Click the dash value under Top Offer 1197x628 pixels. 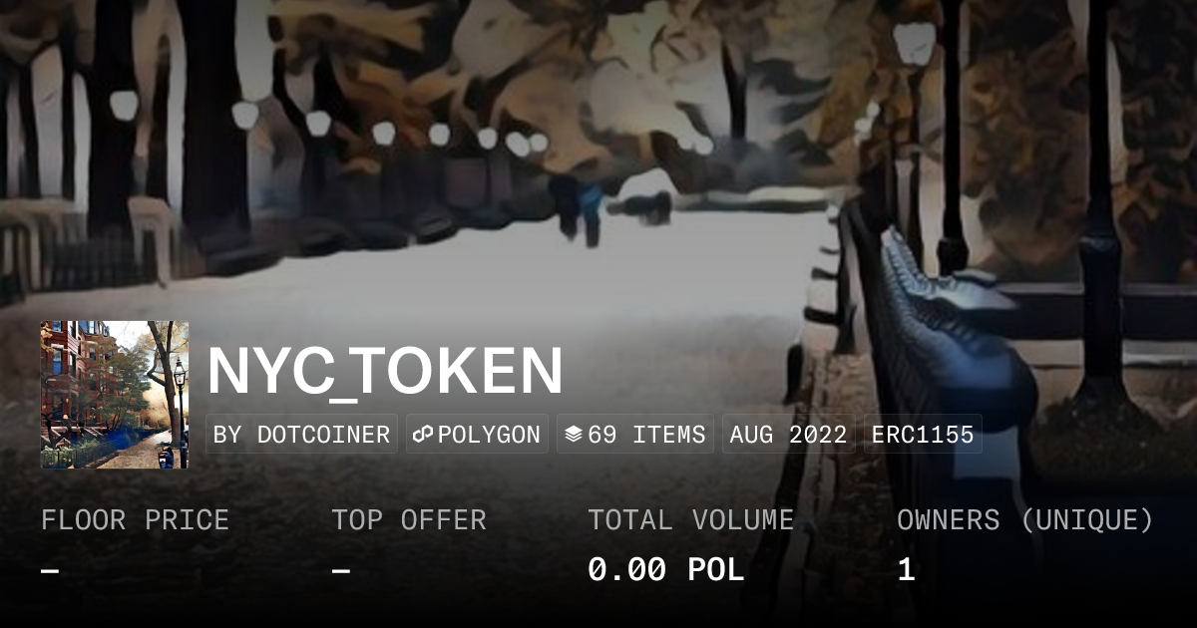click(340, 570)
